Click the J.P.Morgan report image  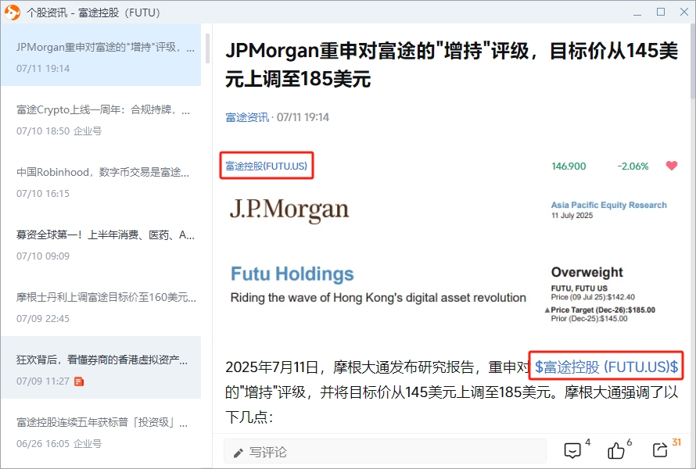[450, 260]
